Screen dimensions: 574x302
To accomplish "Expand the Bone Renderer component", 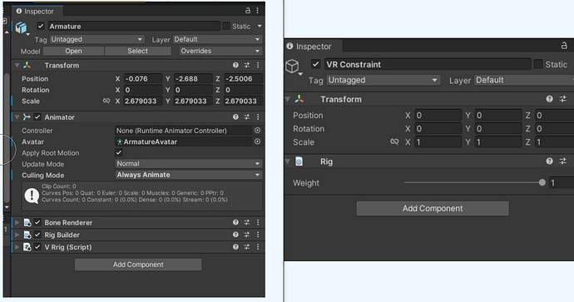I will pos(17,222).
